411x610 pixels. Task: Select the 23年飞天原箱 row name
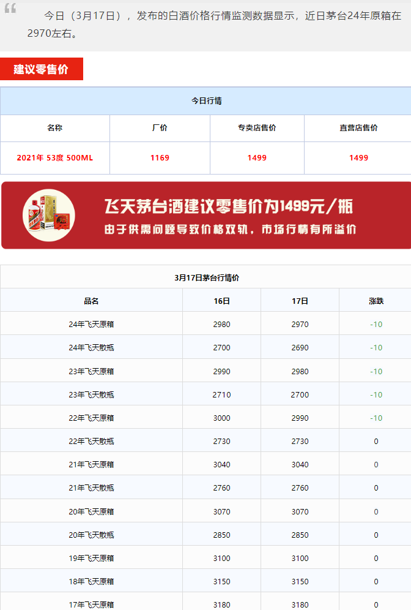[91, 372]
